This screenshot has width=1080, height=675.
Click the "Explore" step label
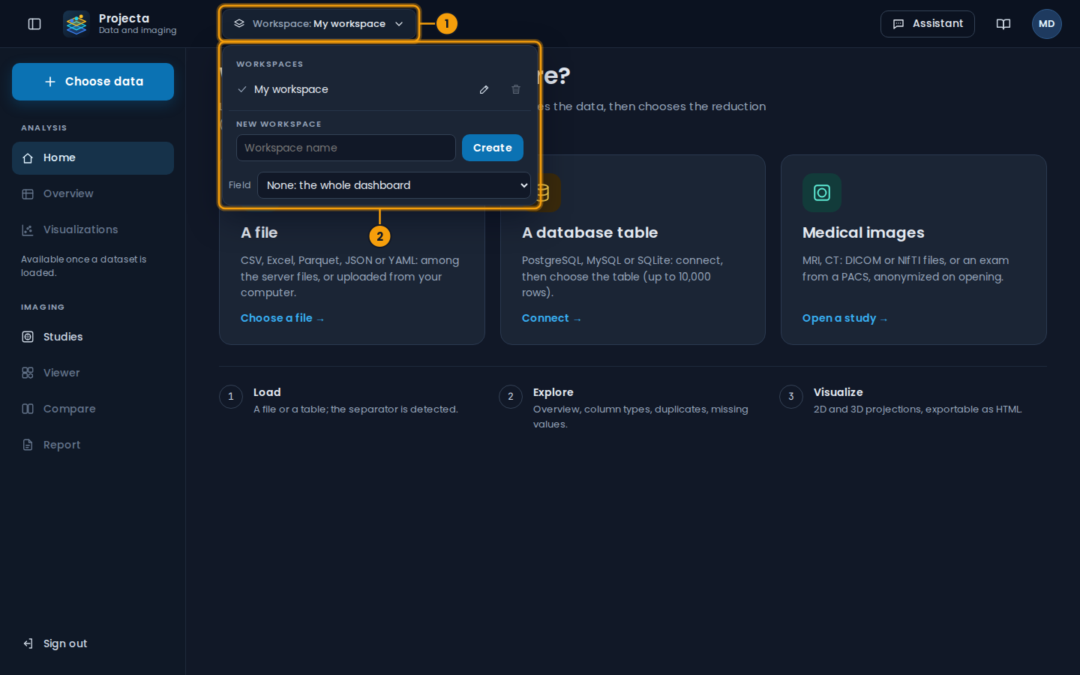(553, 392)
